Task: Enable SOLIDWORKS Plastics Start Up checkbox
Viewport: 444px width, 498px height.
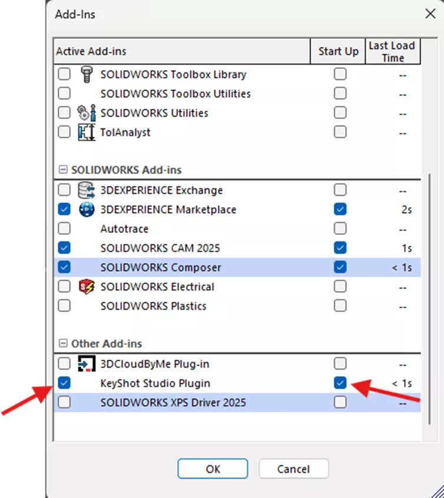Action: point(340,306)
